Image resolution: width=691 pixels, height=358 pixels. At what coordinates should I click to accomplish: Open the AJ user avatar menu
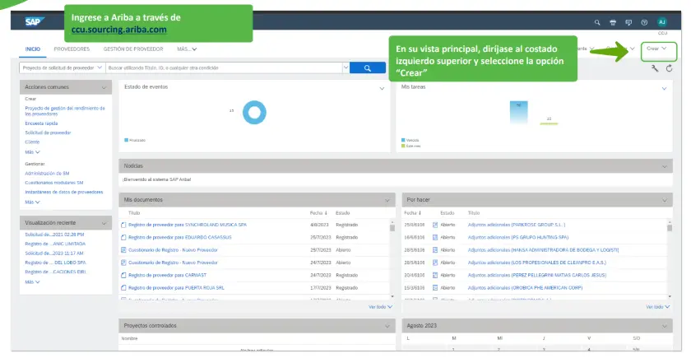point(662,22)
